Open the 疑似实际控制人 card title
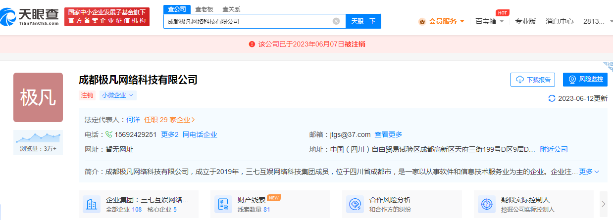This screenshot has height=220, width=613. tap(525, 200)
